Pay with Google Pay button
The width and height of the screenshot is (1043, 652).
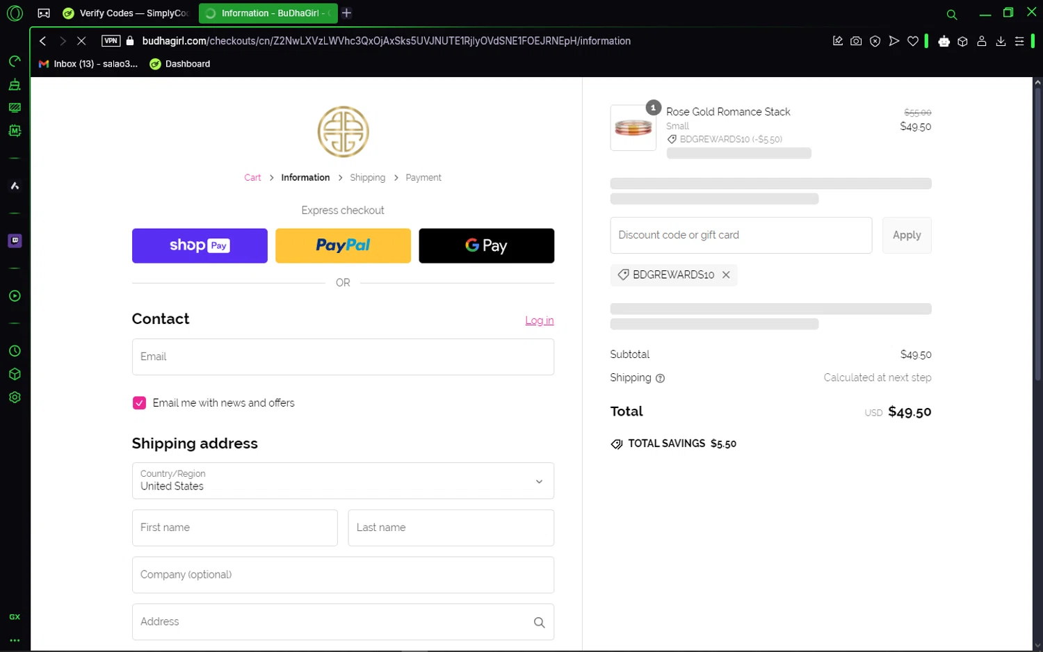[487, 246]
